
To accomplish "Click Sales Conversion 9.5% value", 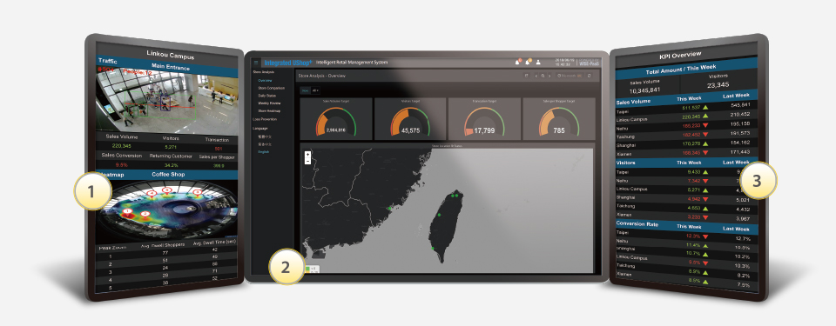I will (x=122, y=164).
